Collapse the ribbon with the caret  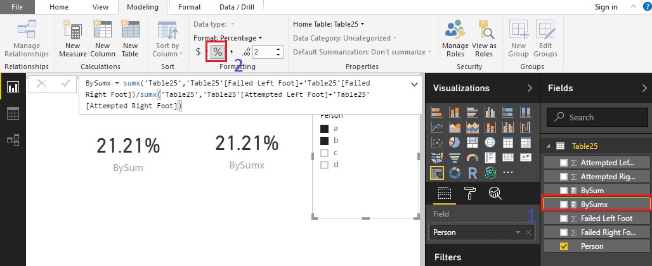point(634,6)
